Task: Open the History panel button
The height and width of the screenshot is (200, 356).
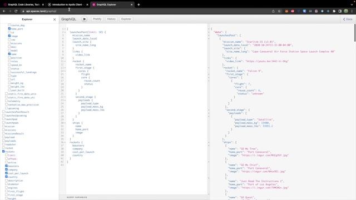Action: [111, 19]
